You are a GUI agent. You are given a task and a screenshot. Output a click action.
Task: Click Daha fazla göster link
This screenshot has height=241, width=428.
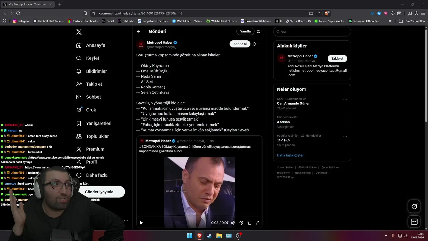pyautogui.click(x=290, y=155)
